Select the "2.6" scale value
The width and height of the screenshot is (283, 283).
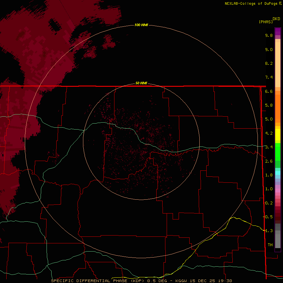[269, 161]
